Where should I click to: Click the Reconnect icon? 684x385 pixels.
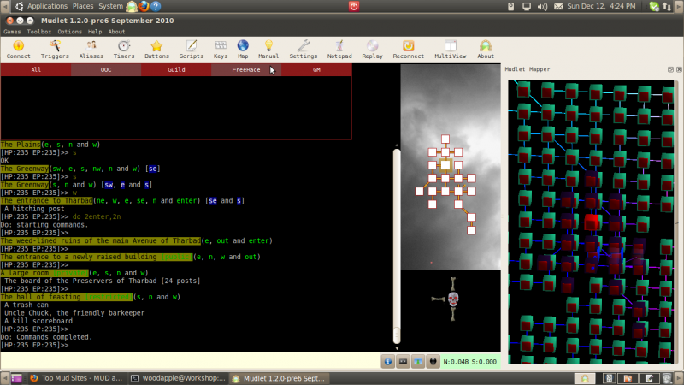[409, 50]
